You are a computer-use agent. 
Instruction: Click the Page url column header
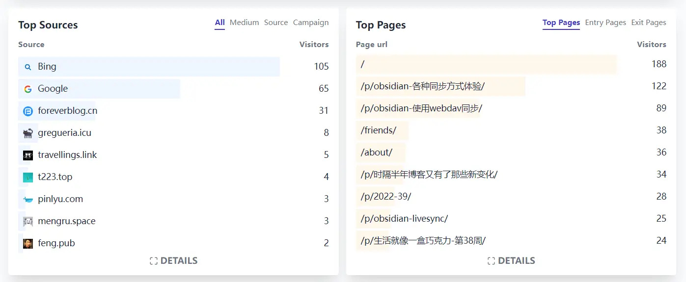pos(372,45)
